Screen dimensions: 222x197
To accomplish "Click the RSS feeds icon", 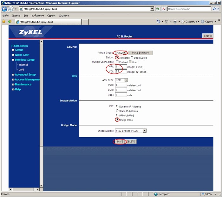I will (x=166, y=22).
